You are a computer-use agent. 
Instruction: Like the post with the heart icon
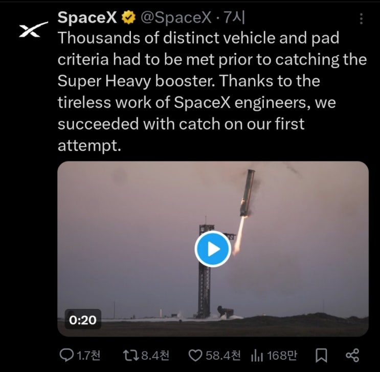(195, 355)
